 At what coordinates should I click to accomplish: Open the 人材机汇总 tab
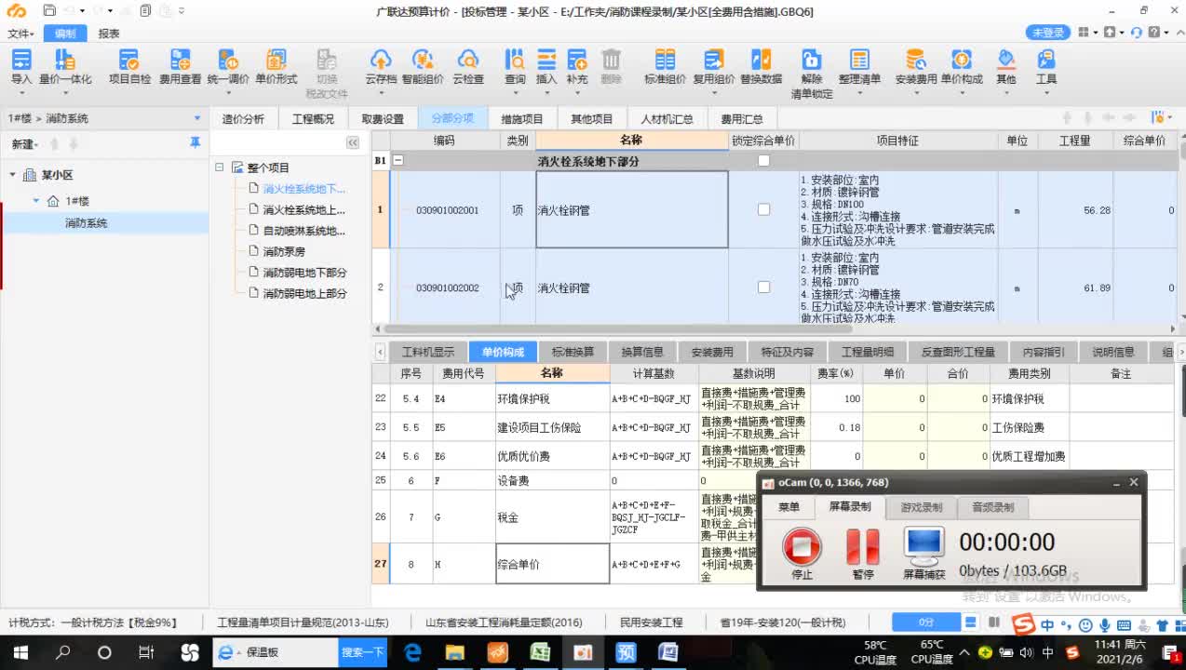coord(667,119)
